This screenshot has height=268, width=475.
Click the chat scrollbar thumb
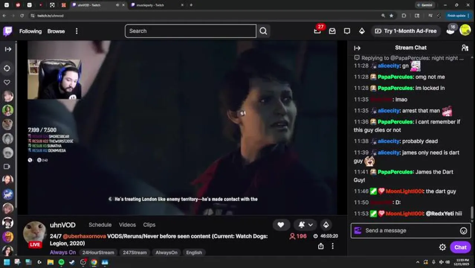472,212
